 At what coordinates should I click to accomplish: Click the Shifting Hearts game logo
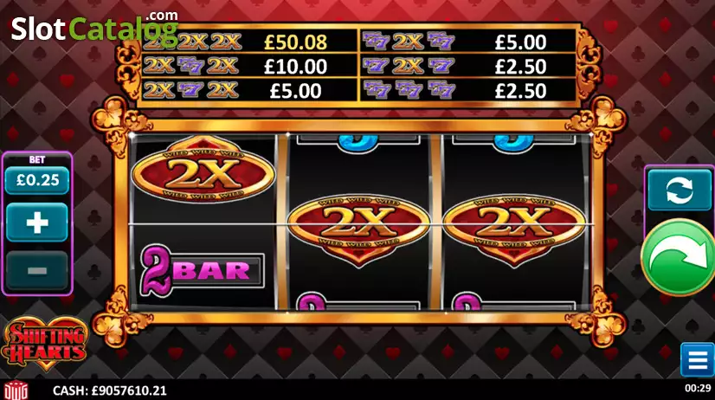click(45, 343)
